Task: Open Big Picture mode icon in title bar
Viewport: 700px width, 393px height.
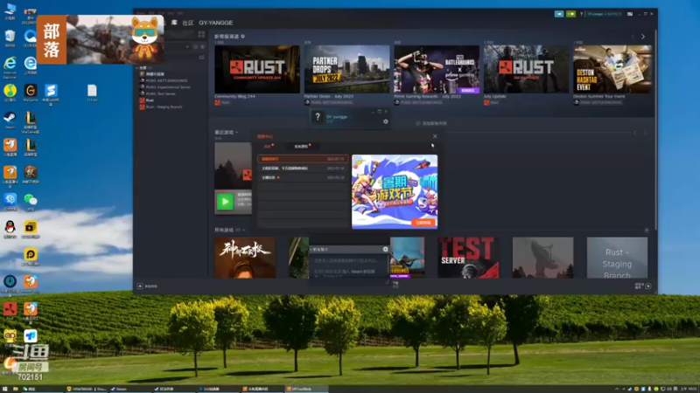Action: [x=630, y=14]
